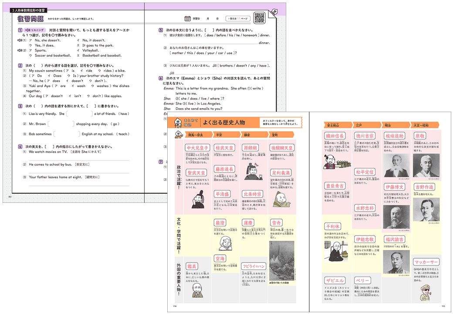Click the 答えは11ページ answer label

pos(238,18)
